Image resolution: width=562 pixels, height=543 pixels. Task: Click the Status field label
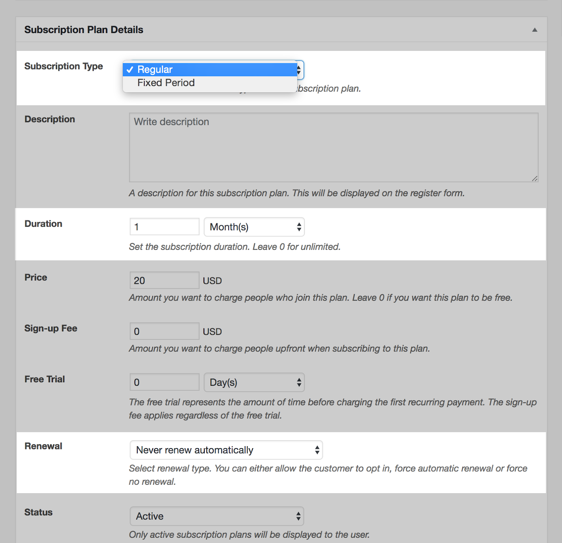tap(38, 512)
